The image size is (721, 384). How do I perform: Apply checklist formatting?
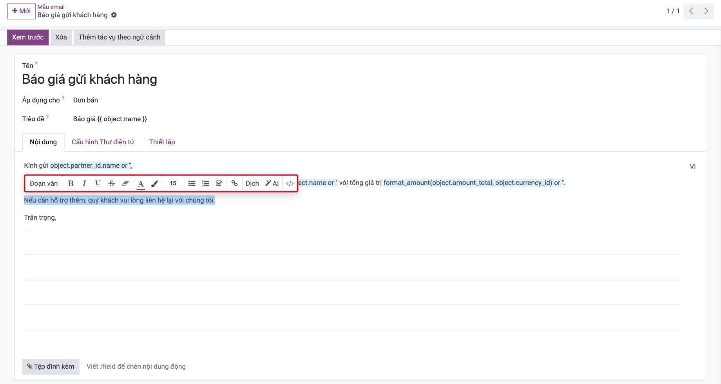[219, 183]
